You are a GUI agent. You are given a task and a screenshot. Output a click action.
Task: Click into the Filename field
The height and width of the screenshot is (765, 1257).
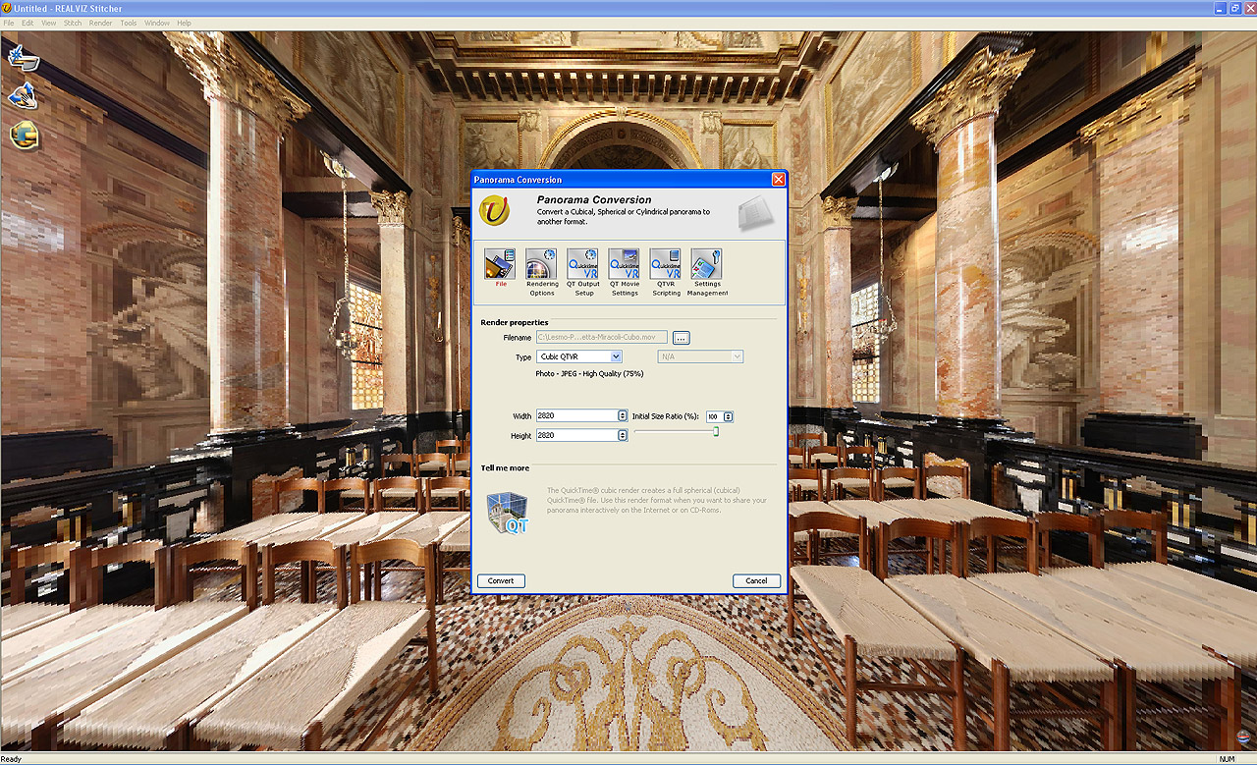pyautogui.click(x=602, y=338)
